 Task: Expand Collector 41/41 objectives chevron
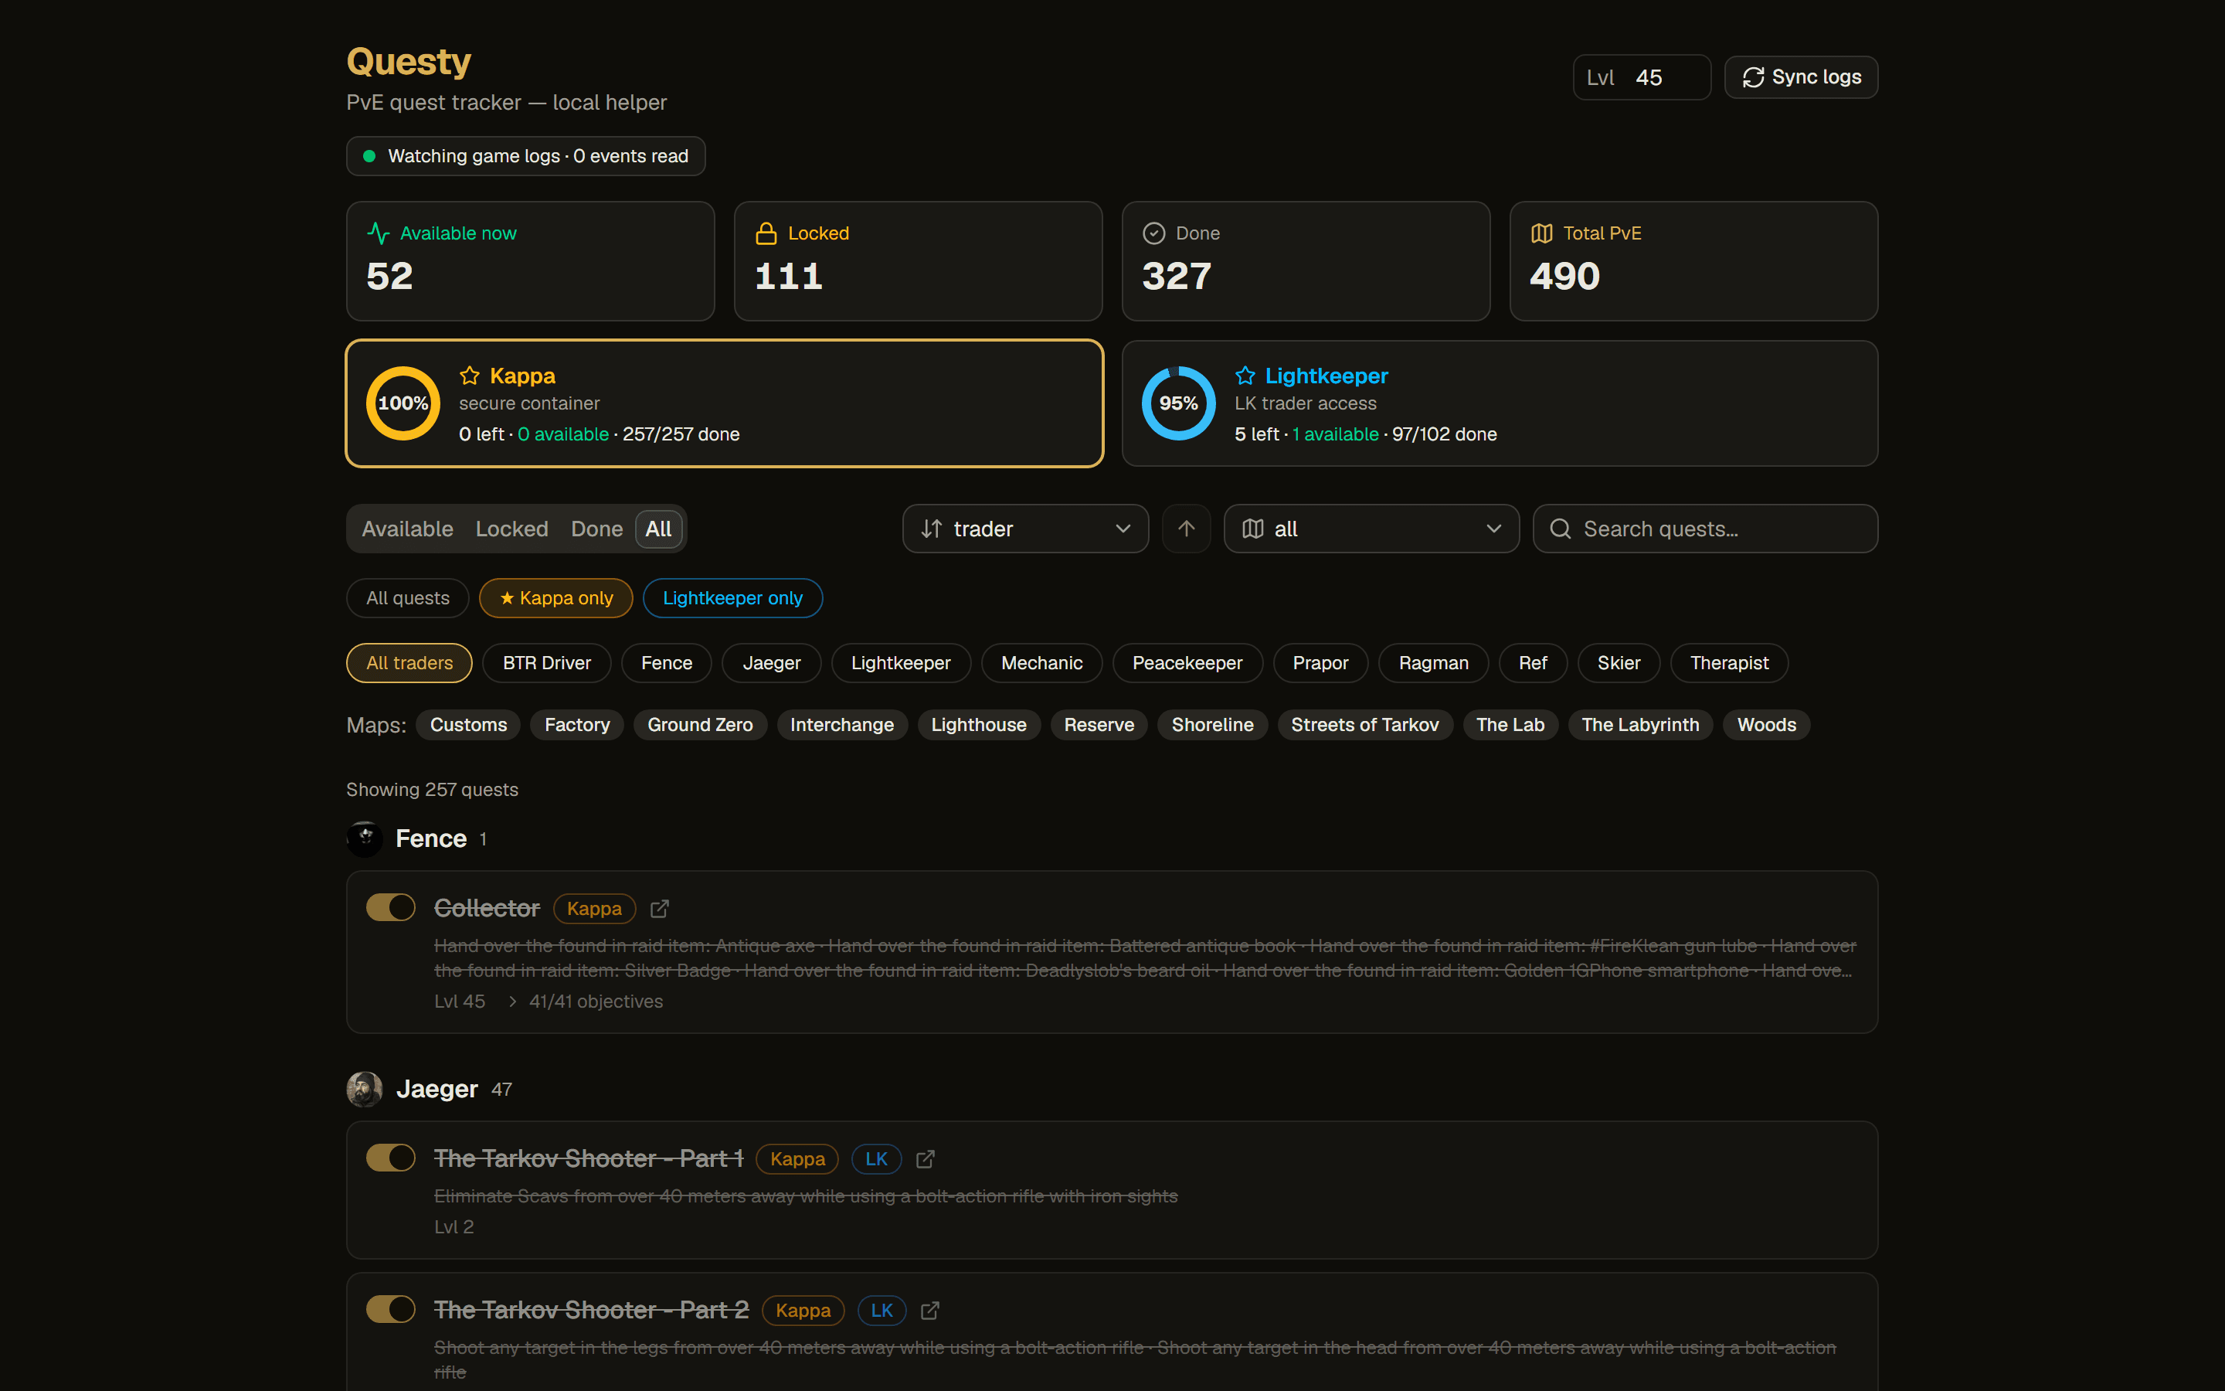pyautogui.click(x=512, y=1001)
